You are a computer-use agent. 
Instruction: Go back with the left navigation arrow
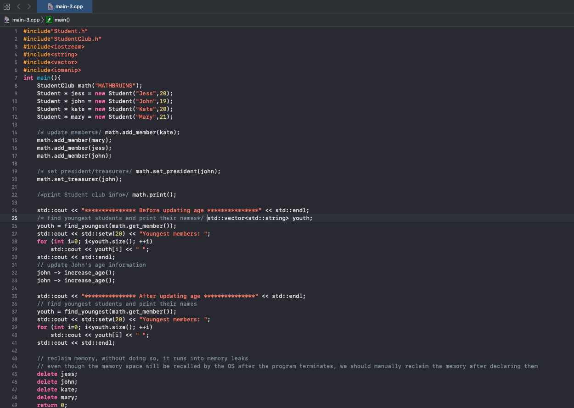(x=19, y=6)
